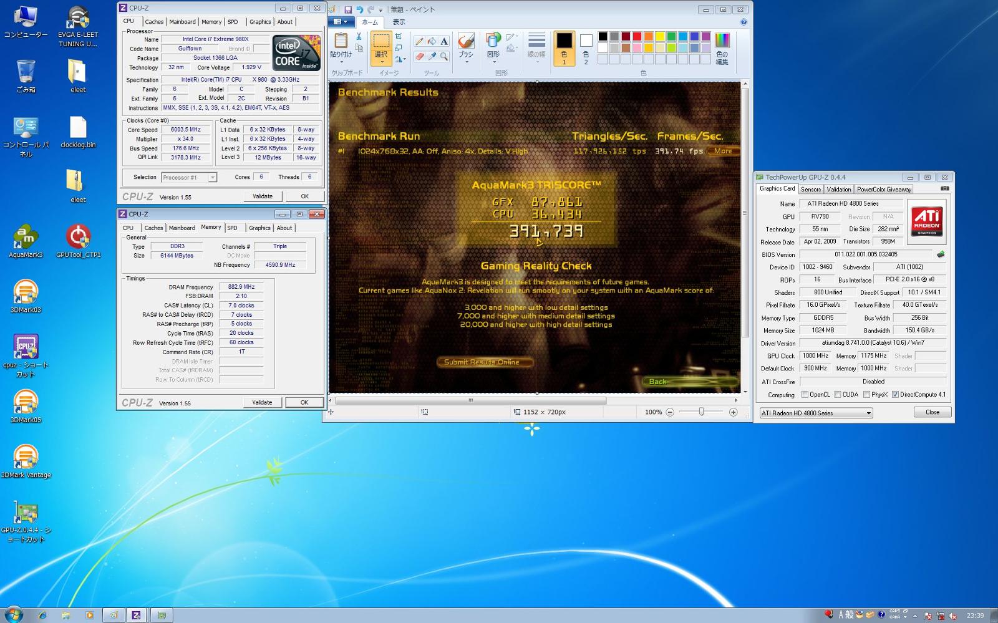
Task: Switch to Mainboard tab in upper CPU-Z
Action: coord(182,22)
